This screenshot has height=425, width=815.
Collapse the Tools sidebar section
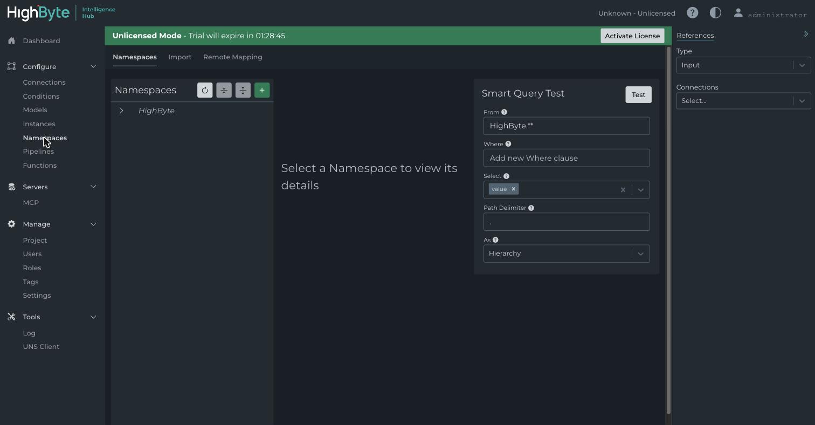(x=93, y=317)
